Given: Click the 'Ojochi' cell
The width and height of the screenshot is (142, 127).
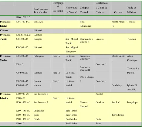Looking at the screenshot, I should tap(37, 119).
